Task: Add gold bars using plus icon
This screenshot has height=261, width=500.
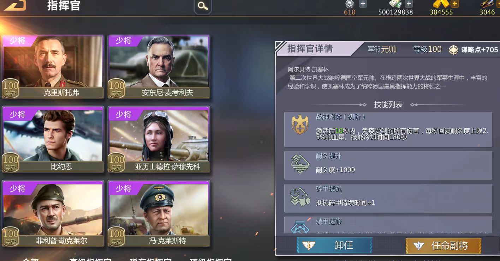Action: tap(455, 4)
